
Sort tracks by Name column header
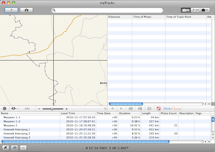pyautogui.click(x=30, y=113)
